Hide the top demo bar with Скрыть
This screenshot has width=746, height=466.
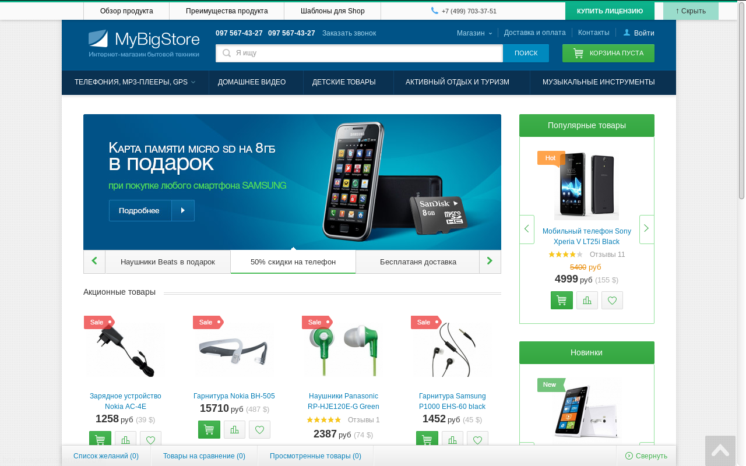click(x=691, y=11)
